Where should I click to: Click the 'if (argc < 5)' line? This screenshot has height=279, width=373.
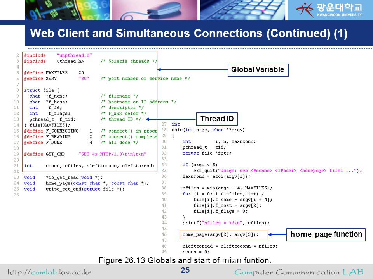[200, 165]
